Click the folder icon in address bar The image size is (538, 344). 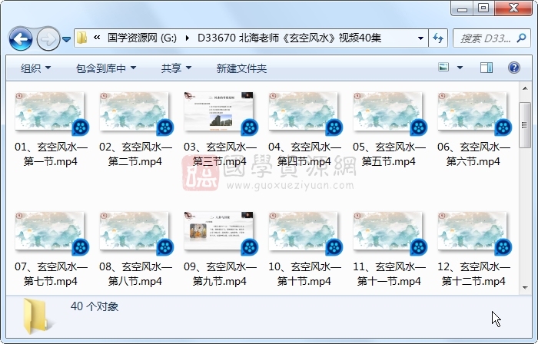pyautogui.click(x=81, y=38)
